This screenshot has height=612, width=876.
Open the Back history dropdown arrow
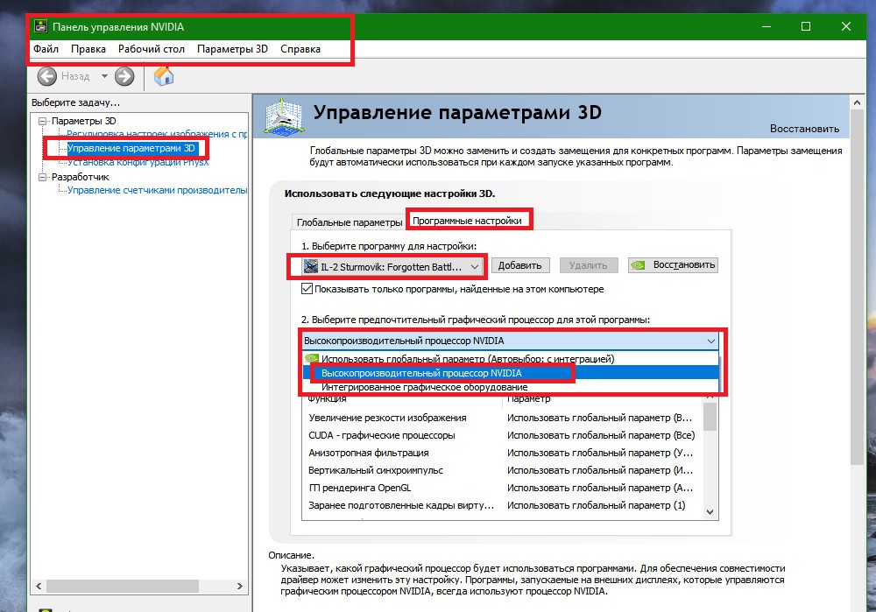pos(104,76)
